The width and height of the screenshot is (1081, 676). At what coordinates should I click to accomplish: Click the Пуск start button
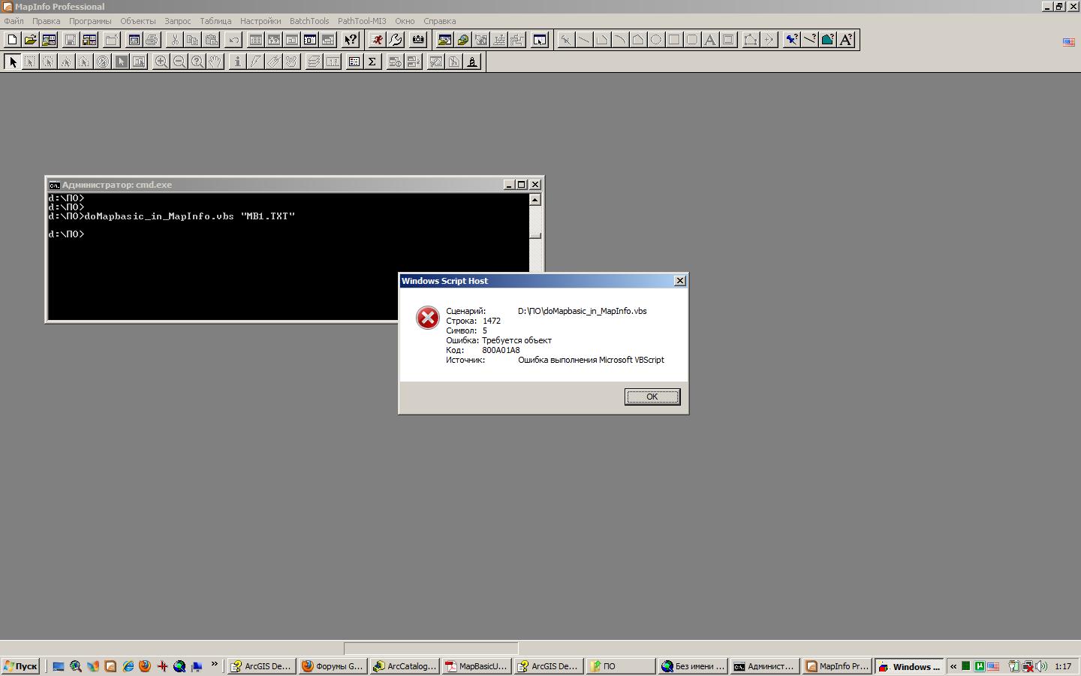coord(20,666)
